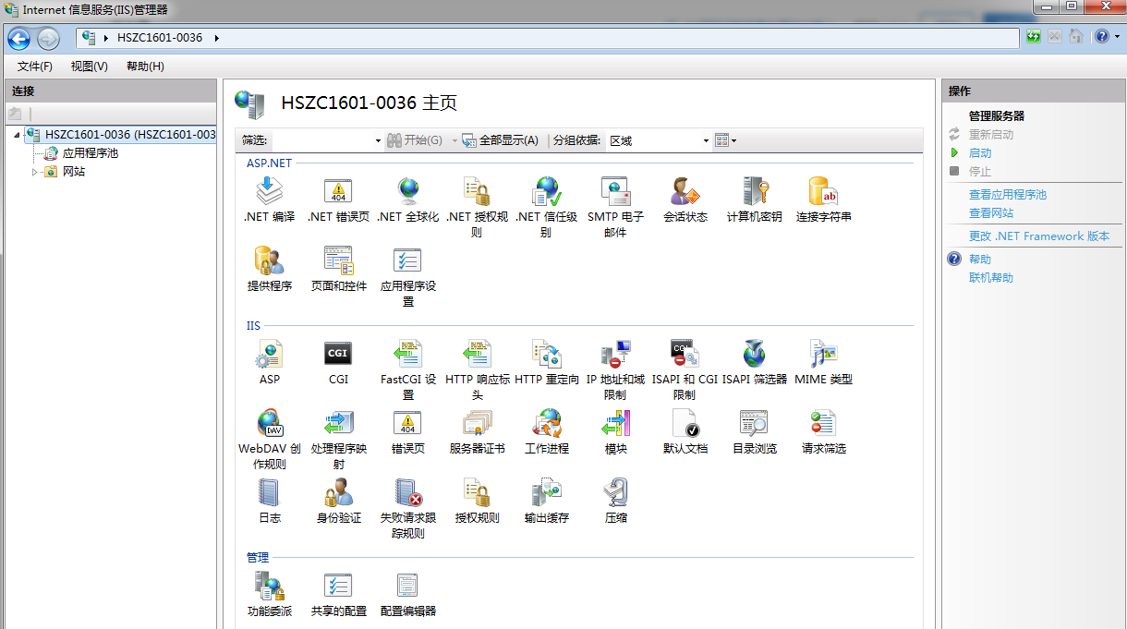Open the 模块 feature
The width and height of the screenshot is (1127, 629).
coord(615,432)
